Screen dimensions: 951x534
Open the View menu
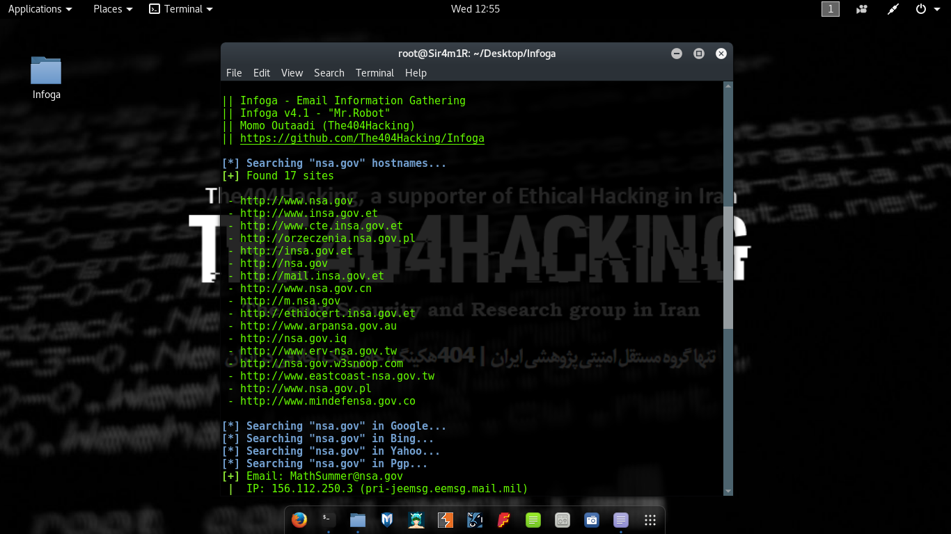[x=292, y=73]
